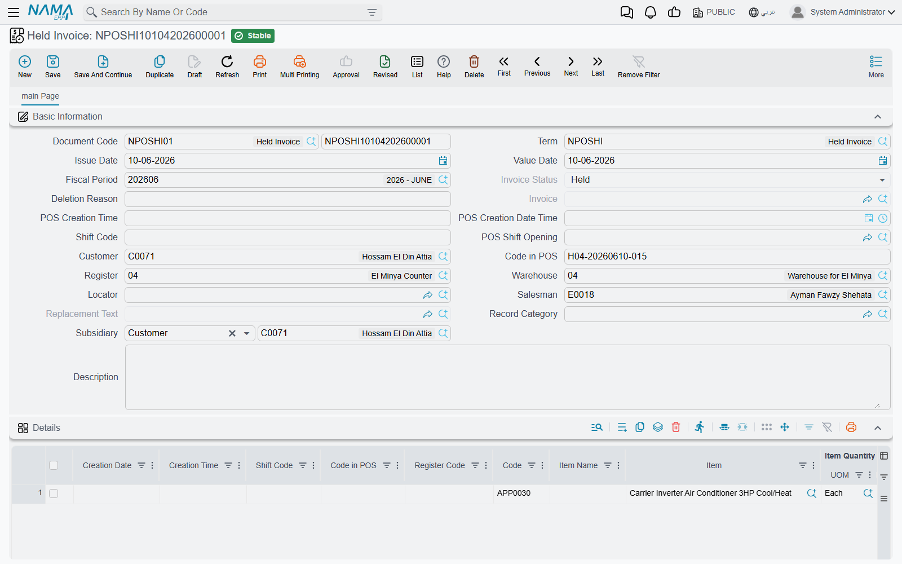Delete selected detail lines with trash icon
The width and height of the screenshot is (902, 564).
coord(676,427)
